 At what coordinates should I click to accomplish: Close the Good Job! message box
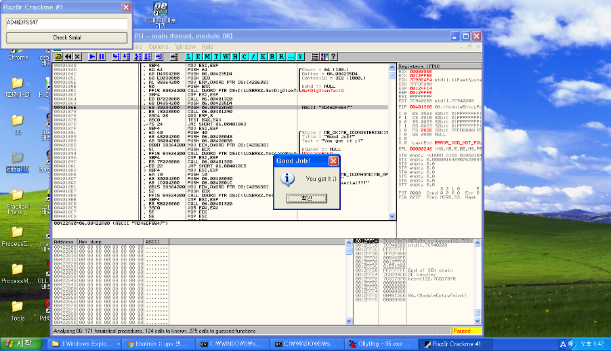[333, 161]
